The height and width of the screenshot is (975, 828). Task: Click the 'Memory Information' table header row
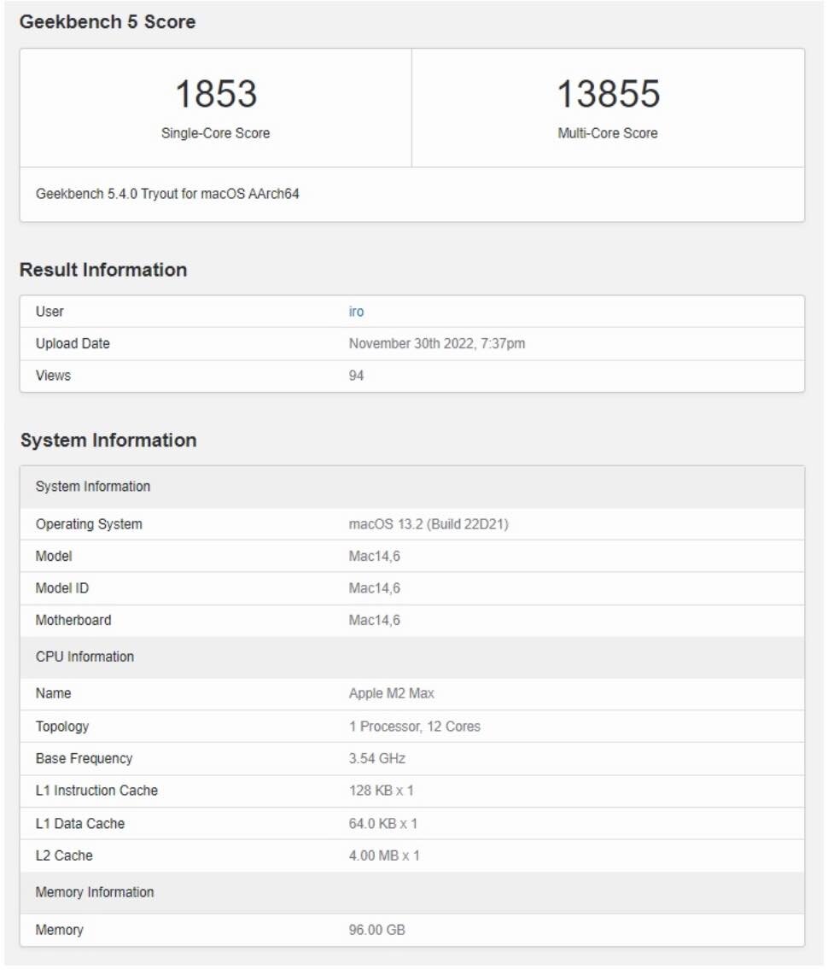coord(412,893)
